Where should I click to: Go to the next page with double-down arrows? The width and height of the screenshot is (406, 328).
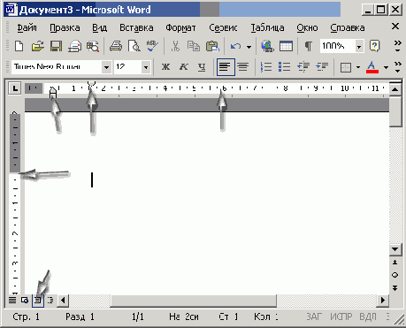[x=395, y=288]
